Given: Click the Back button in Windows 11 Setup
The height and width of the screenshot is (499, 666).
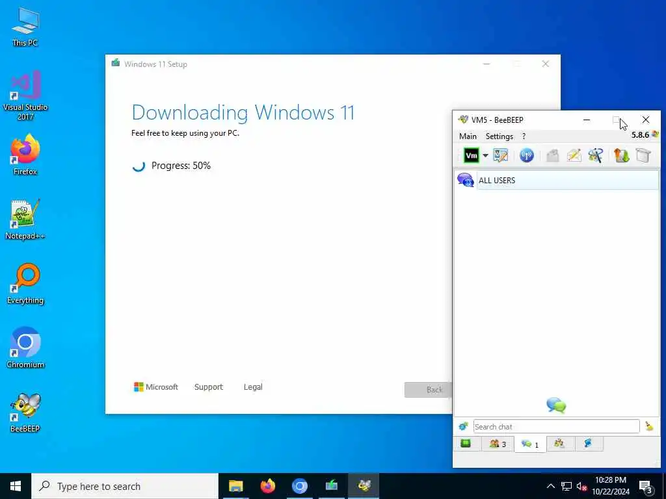Looking at the screenshot, I should 428,390.
